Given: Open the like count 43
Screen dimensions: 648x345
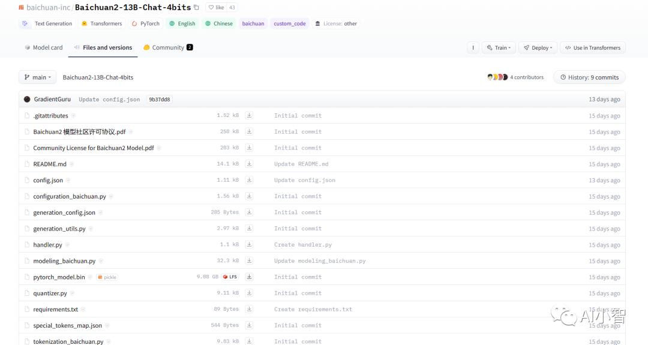Looking at the screenshot, I should [232, 7].
